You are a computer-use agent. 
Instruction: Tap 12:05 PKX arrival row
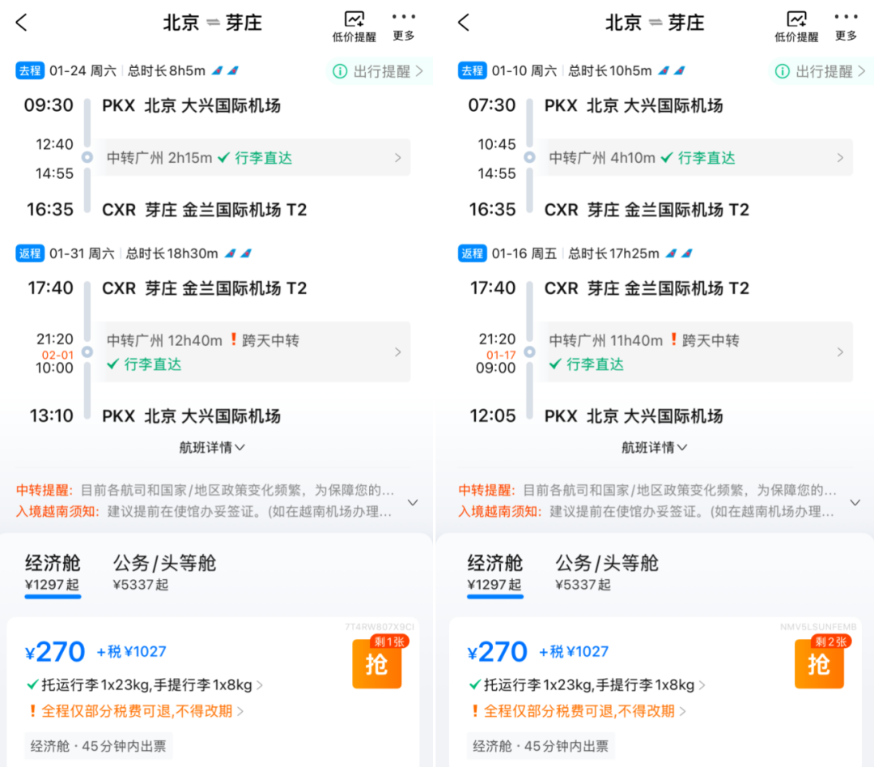pyautogui.click(x=596, y=416)
